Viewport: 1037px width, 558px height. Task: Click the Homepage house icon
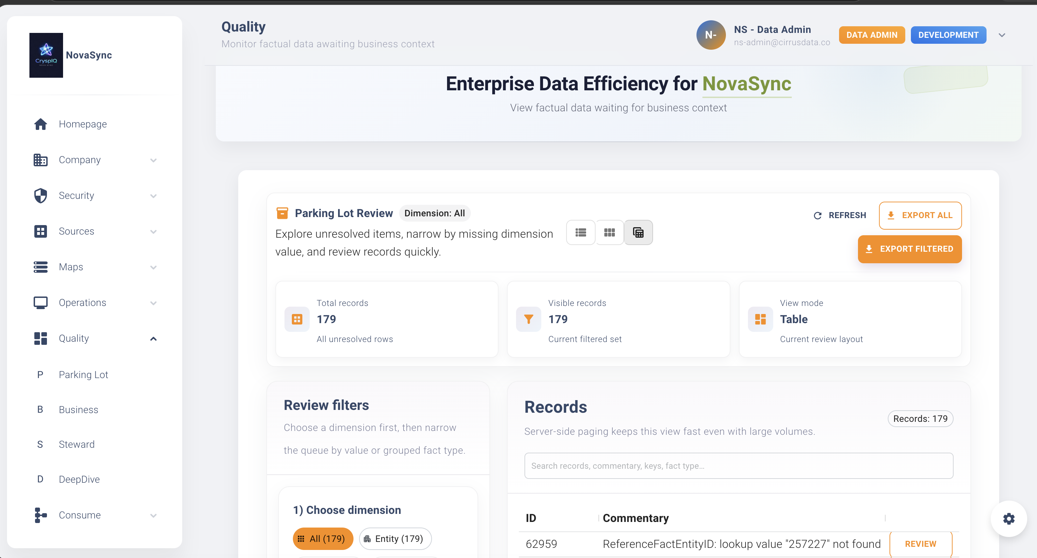click(x=40, y=124)
